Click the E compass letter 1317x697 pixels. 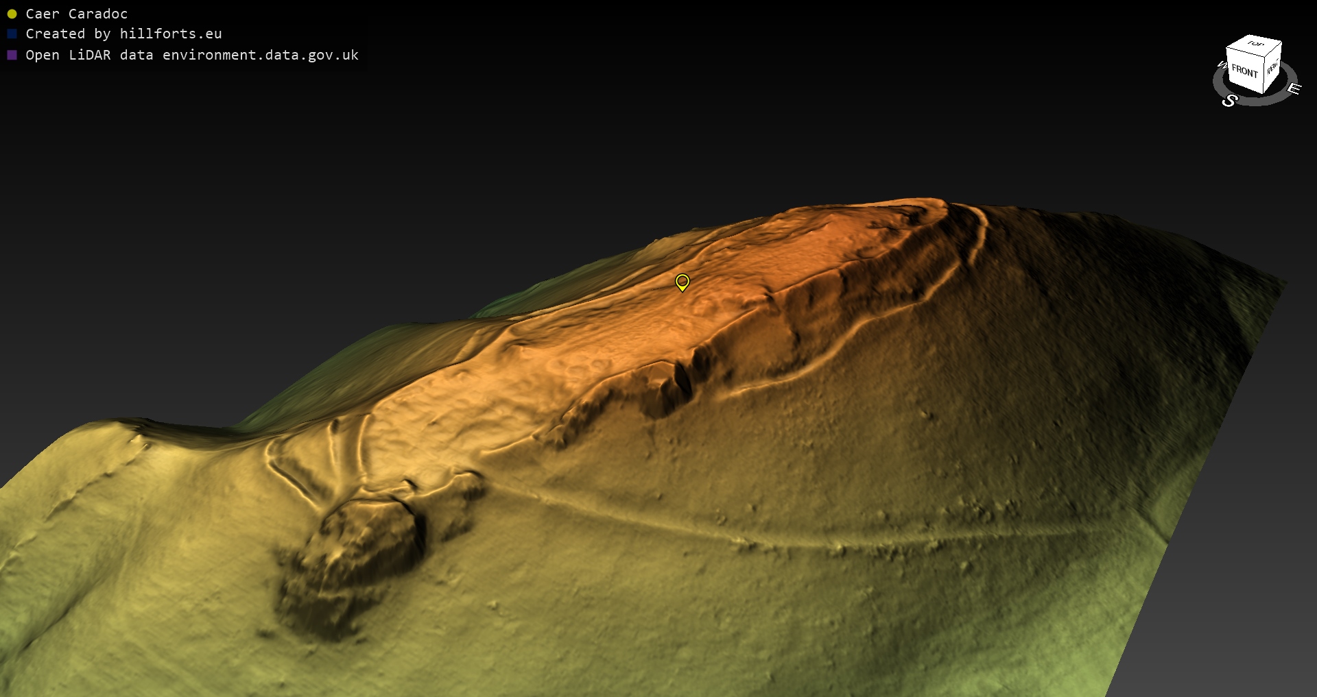[x=1293, y=88]
